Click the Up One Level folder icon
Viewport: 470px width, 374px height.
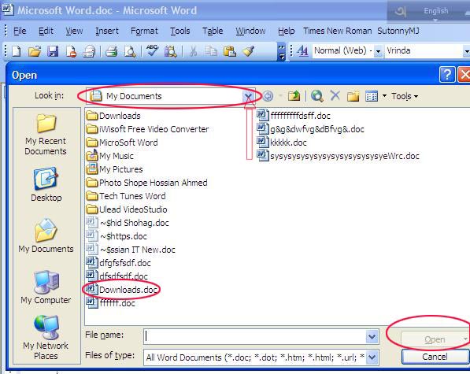(x=294, y=96)
